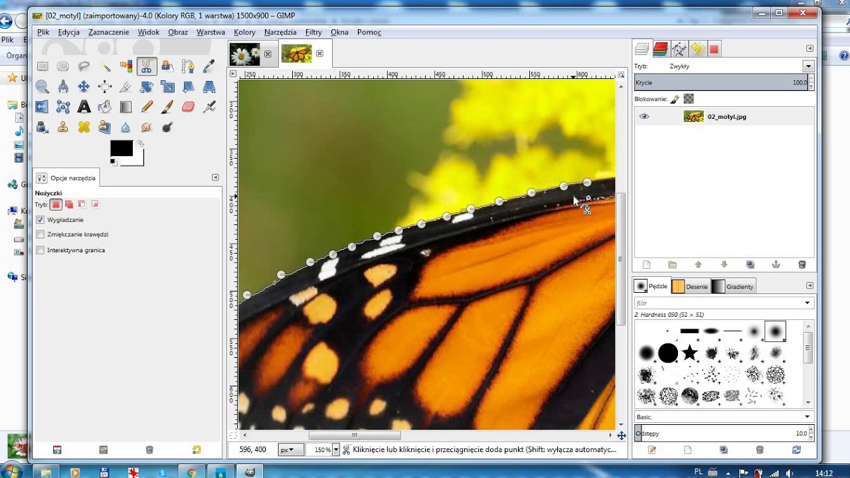This screenshot has width=850, height=478.
Task: Toggle the lock pixels brush icon
Action: point(675,99)
